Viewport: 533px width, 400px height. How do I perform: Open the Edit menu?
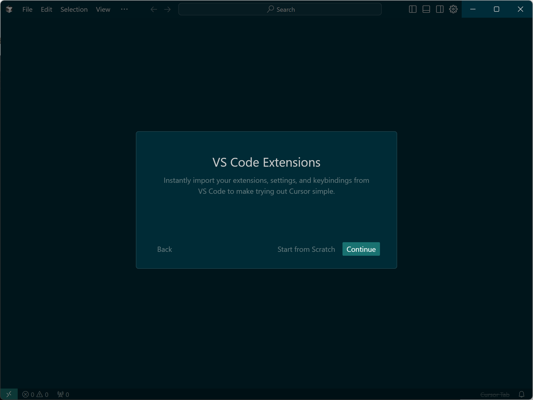tap(47, 9)
